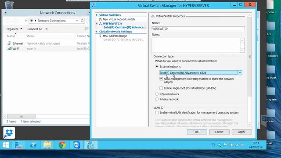
Task: Click the New virtual network switch icon
Action: (101, 19)
